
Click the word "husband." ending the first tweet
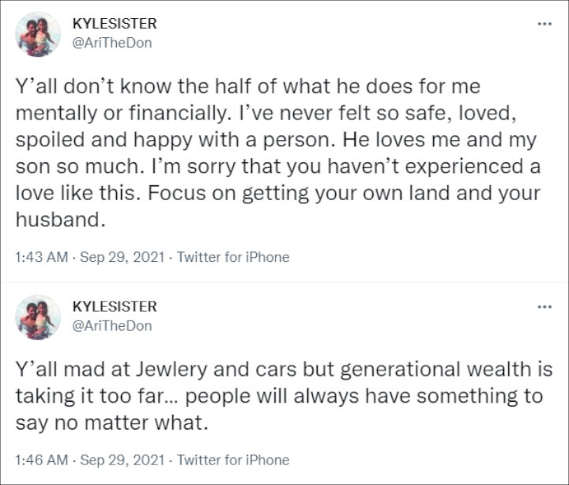click(x=60, y=222)
